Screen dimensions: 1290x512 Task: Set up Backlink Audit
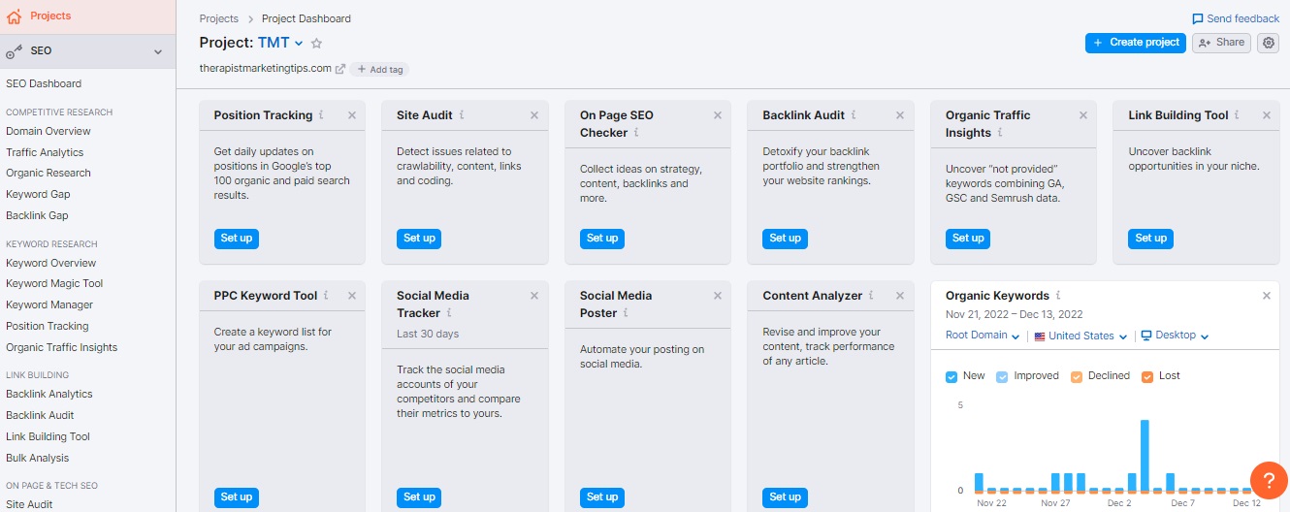click(785, 238)
